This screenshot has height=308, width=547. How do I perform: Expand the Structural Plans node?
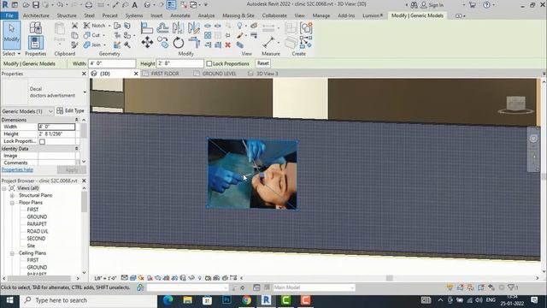pyautogui.click(x=12, y=195)
